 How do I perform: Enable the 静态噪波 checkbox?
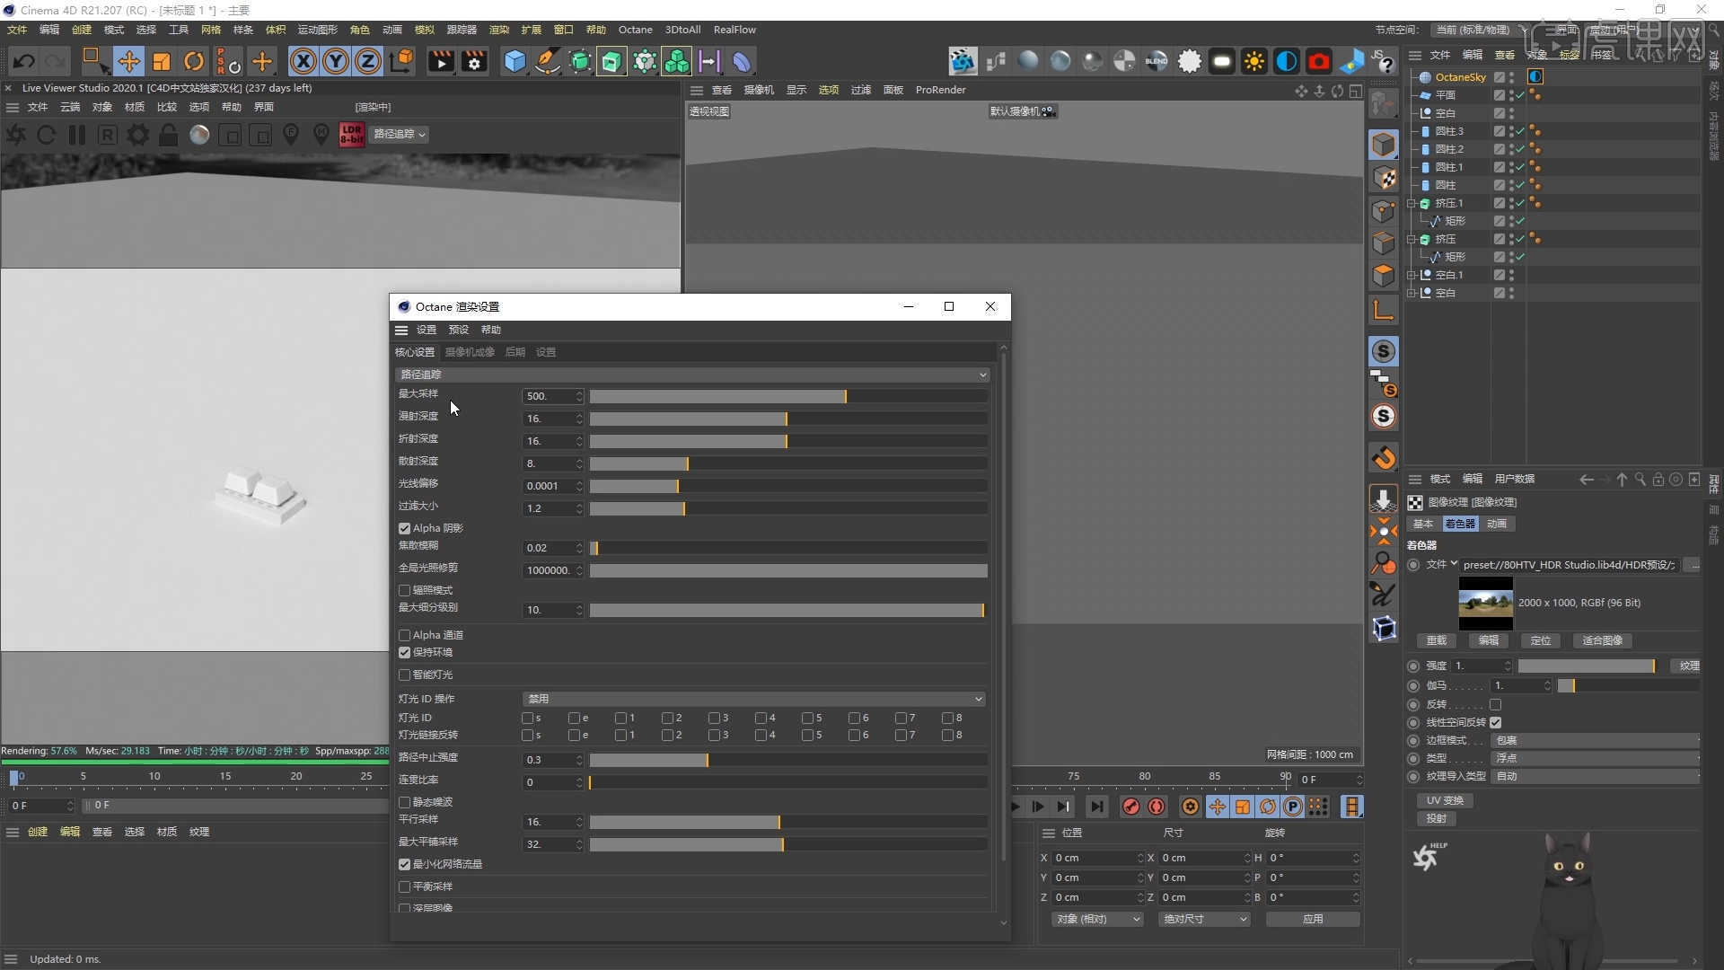point(404,802)
